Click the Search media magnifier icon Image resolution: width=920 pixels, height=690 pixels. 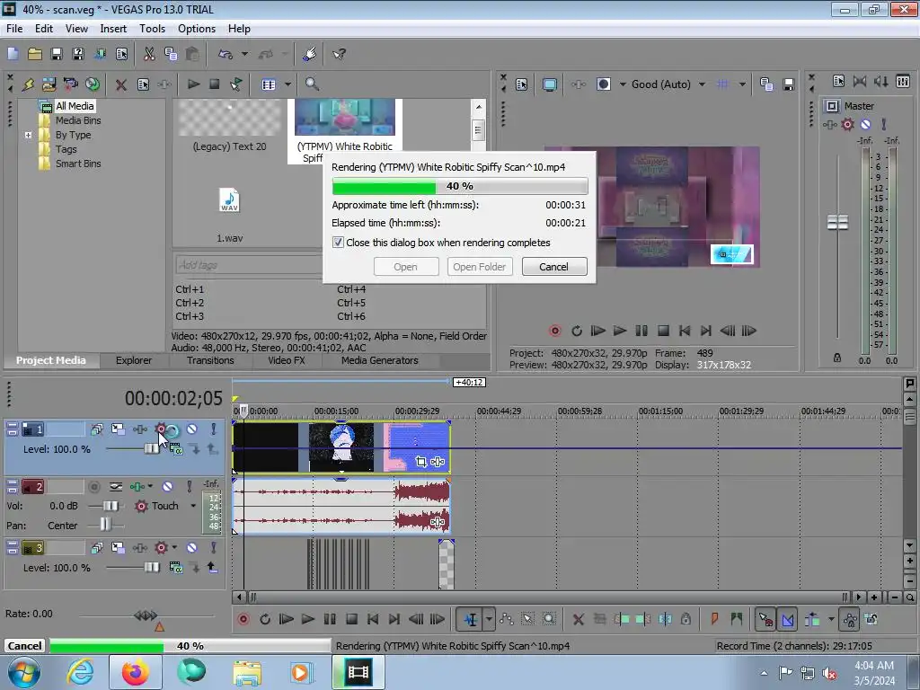tap(312, 84)
